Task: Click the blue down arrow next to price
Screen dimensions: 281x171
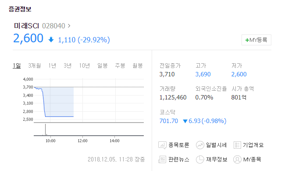Action: [51, 40]
